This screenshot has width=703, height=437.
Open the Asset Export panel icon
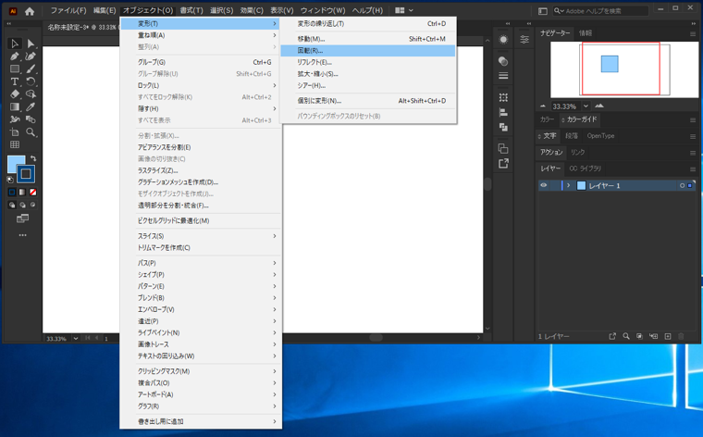503,163
